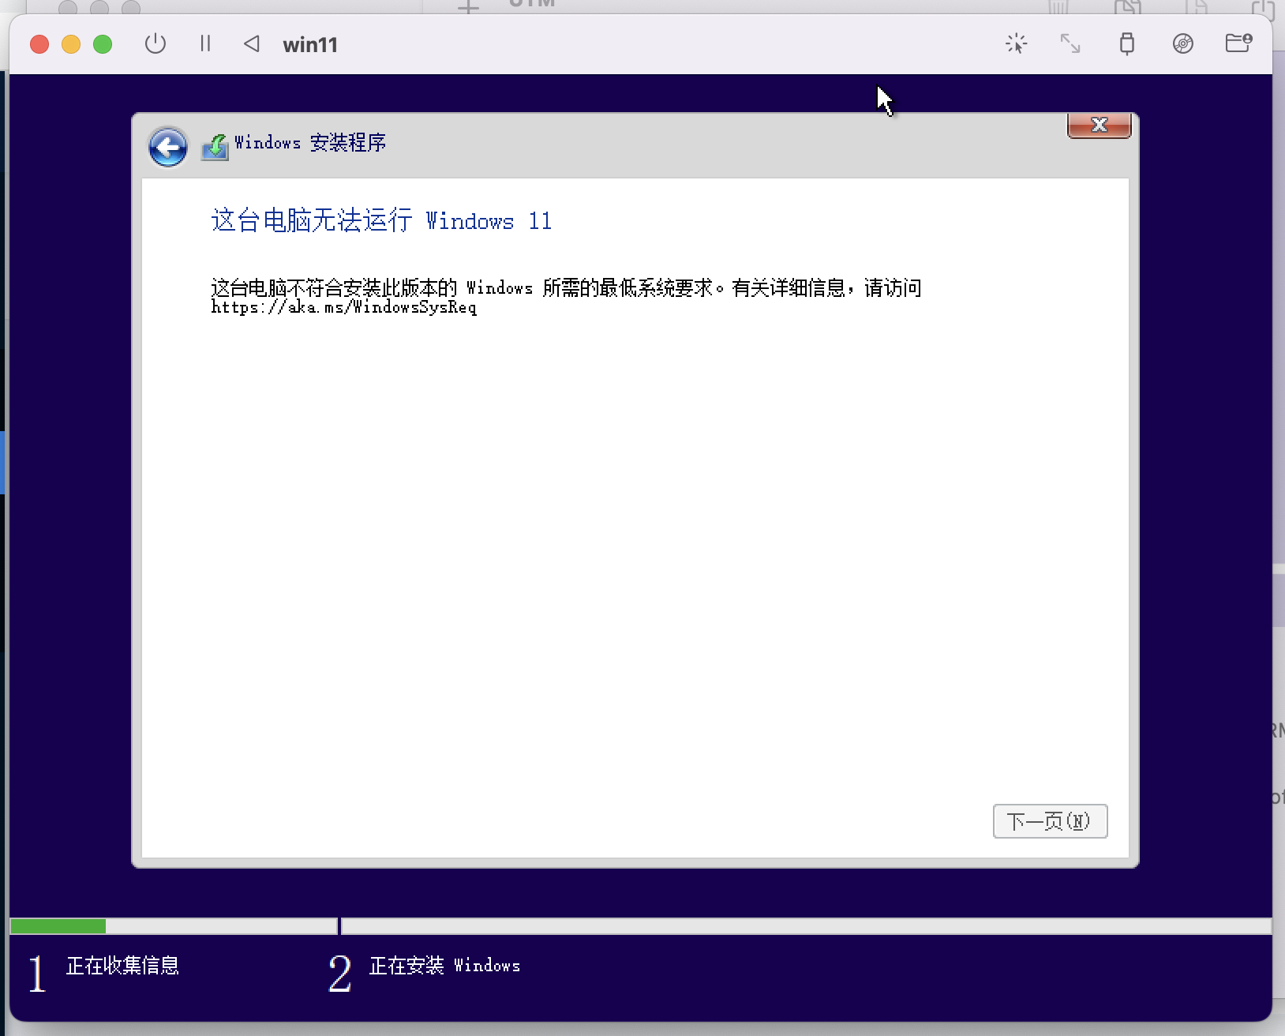Click the Windows 安装程序 title text
The image size is (1285, 1036).
click(x=310, y=143)
